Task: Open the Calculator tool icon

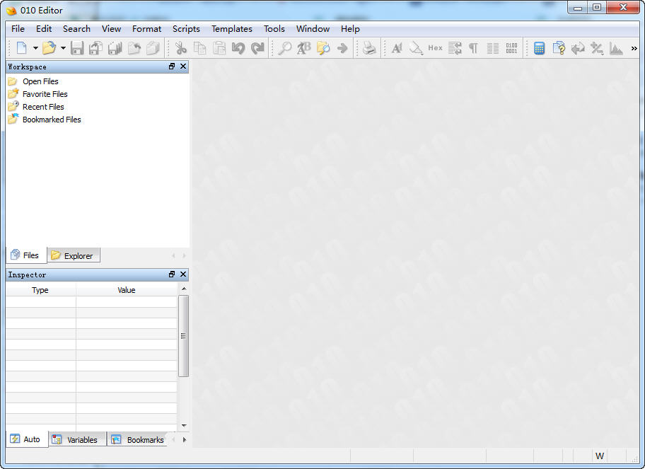Action: pos(540,48)
